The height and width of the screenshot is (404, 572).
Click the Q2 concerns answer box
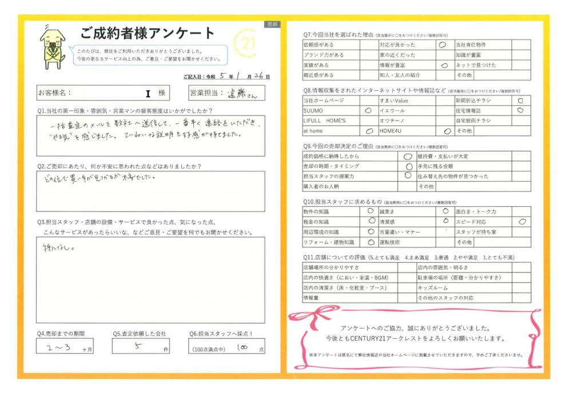point(150,191)
